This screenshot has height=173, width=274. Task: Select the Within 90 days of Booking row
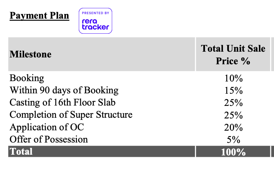(64, 90)
